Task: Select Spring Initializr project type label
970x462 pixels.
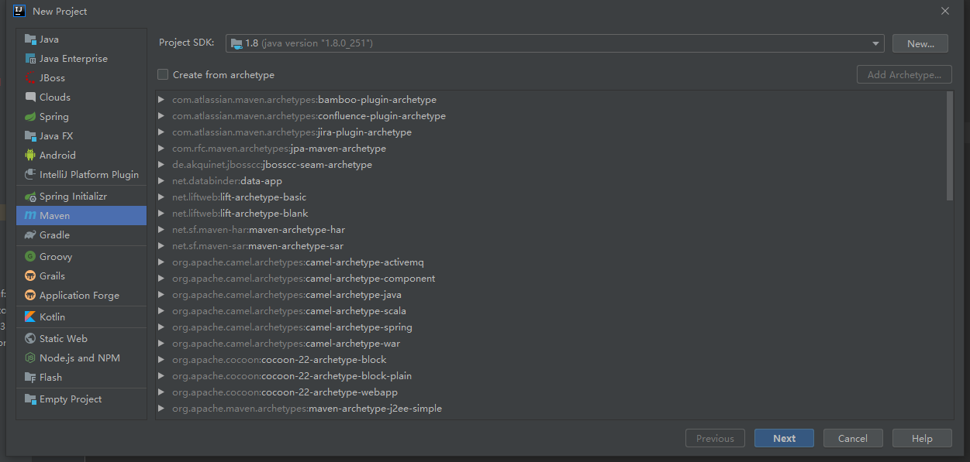Action: (x=73, y=197)
